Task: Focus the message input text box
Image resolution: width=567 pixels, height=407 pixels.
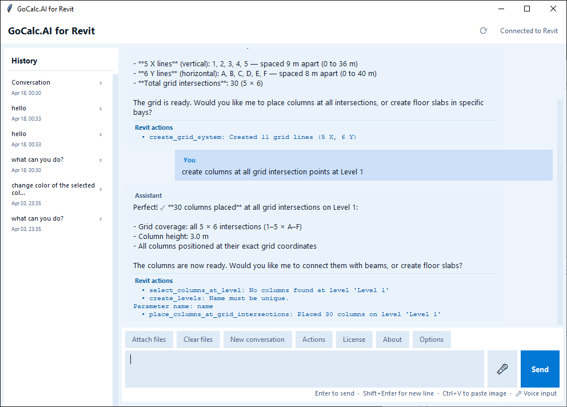Action: point(305,369)
